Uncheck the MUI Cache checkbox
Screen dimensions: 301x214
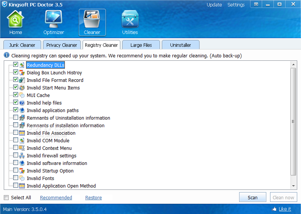pos(15,94)
